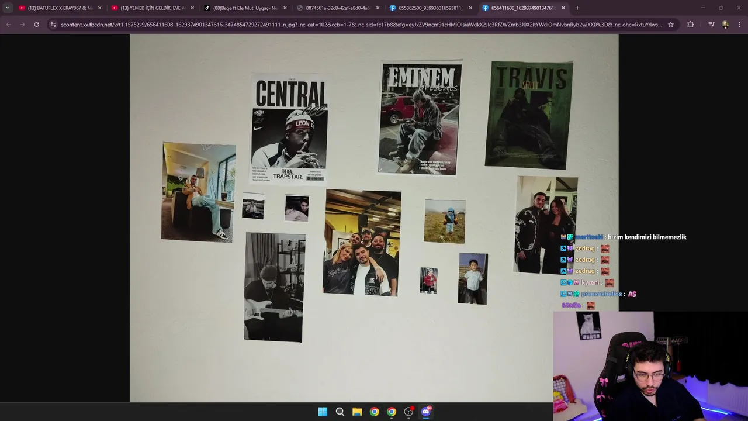Open Chrome icon next to File Explorer
The image size is (748, 421).
pos(374,412)
